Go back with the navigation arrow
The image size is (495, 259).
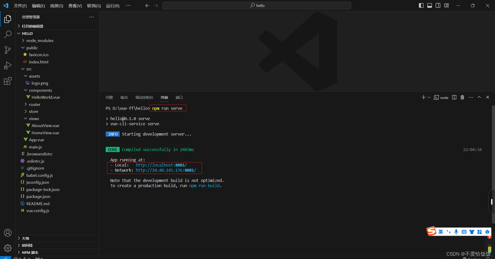[x=147, y=5]
